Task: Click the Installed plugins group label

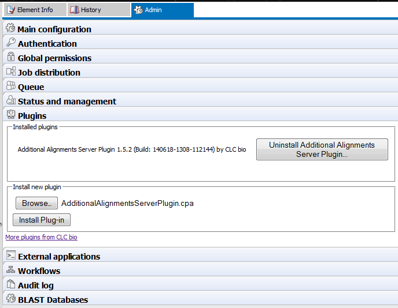Action: [35, 127]
